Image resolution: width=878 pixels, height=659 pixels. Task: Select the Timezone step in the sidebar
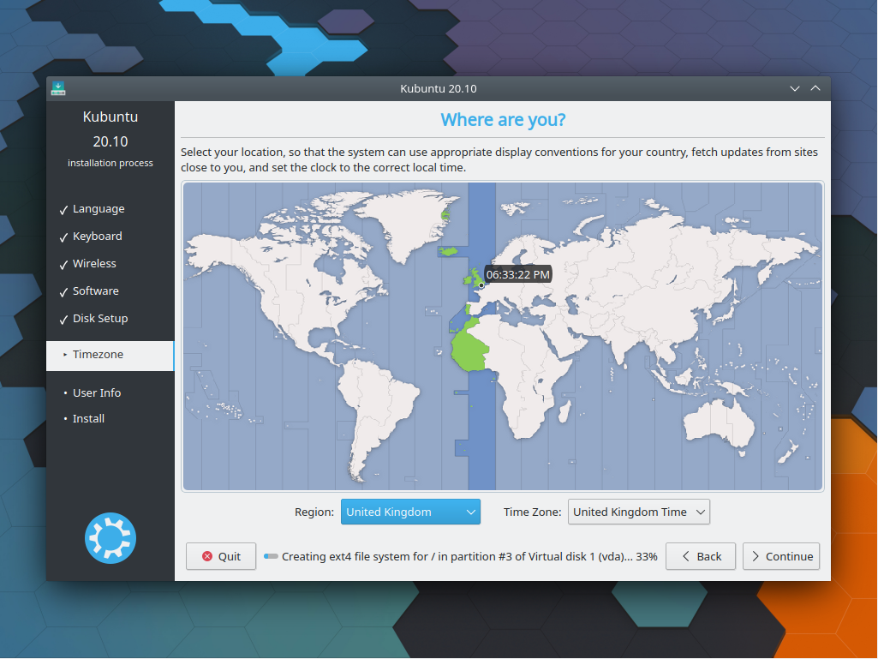110,356
